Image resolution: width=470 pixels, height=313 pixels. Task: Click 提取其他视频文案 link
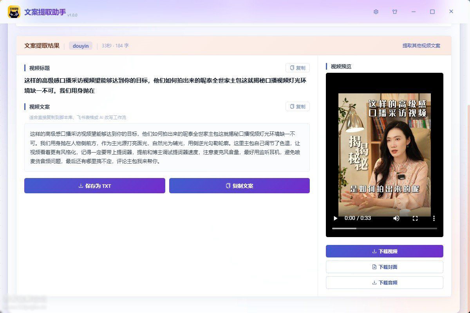(x=421, y=46)
